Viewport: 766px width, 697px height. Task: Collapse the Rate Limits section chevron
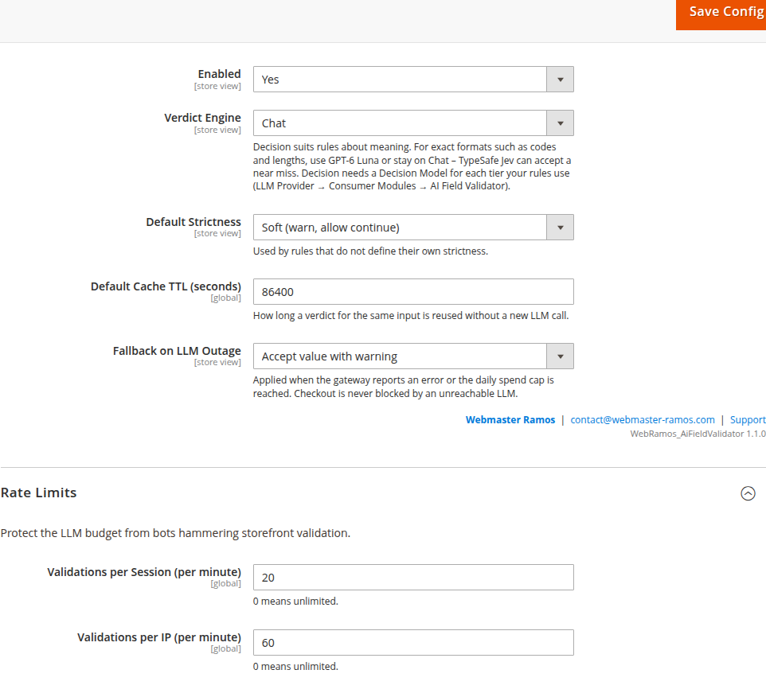(748, 493)
